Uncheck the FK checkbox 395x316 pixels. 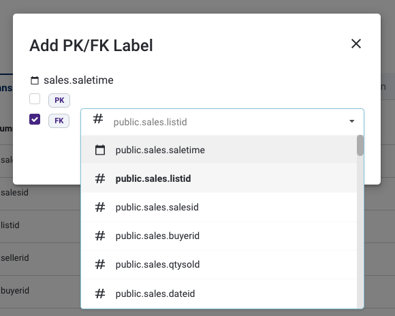pos(35,119)
